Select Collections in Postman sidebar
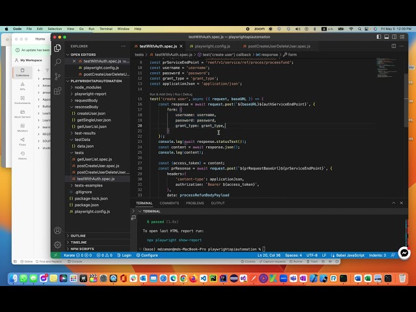Image resolution: width=416 pixels, height=312 pixels. 22,72
